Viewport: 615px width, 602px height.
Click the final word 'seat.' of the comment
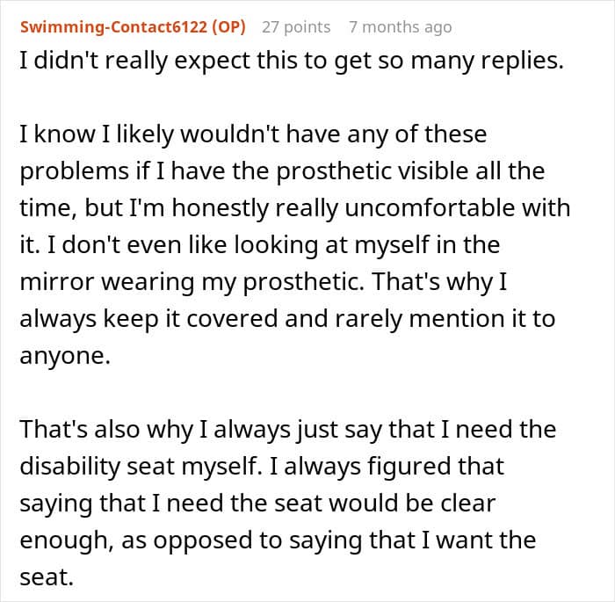click(x=43, y=577)
